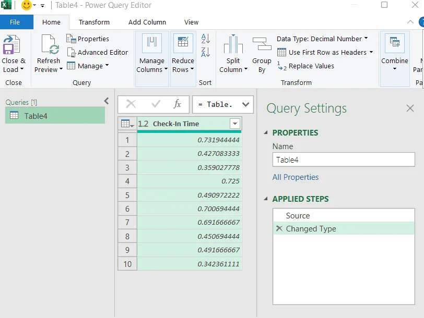Screen dimensions: 424x318
Task: Click the 1.2 data type icon
Action: [143, 124]
